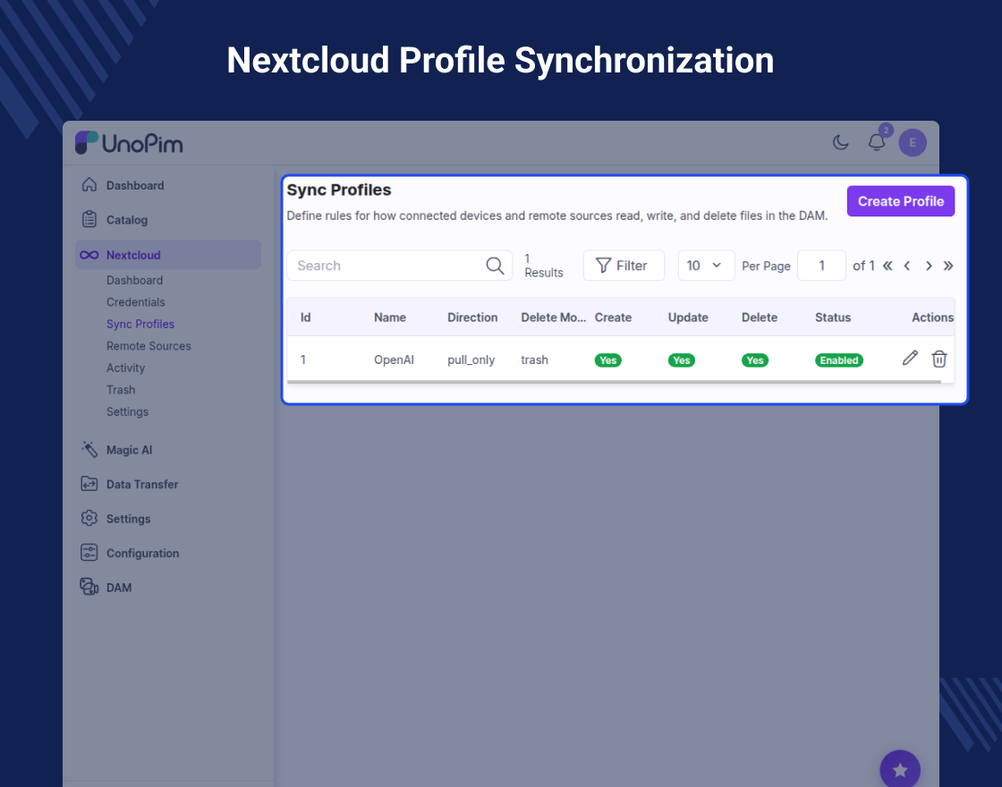Click the Enabled status badge
Image resolution: width=1002 pixels, height=787 pixels.
839,360
